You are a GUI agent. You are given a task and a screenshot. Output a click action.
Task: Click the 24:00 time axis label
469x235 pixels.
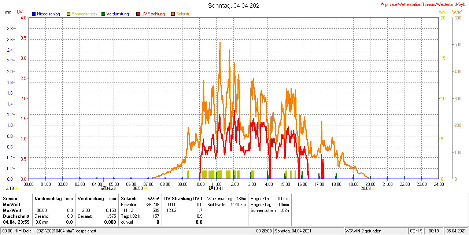[x=439, y=184]
